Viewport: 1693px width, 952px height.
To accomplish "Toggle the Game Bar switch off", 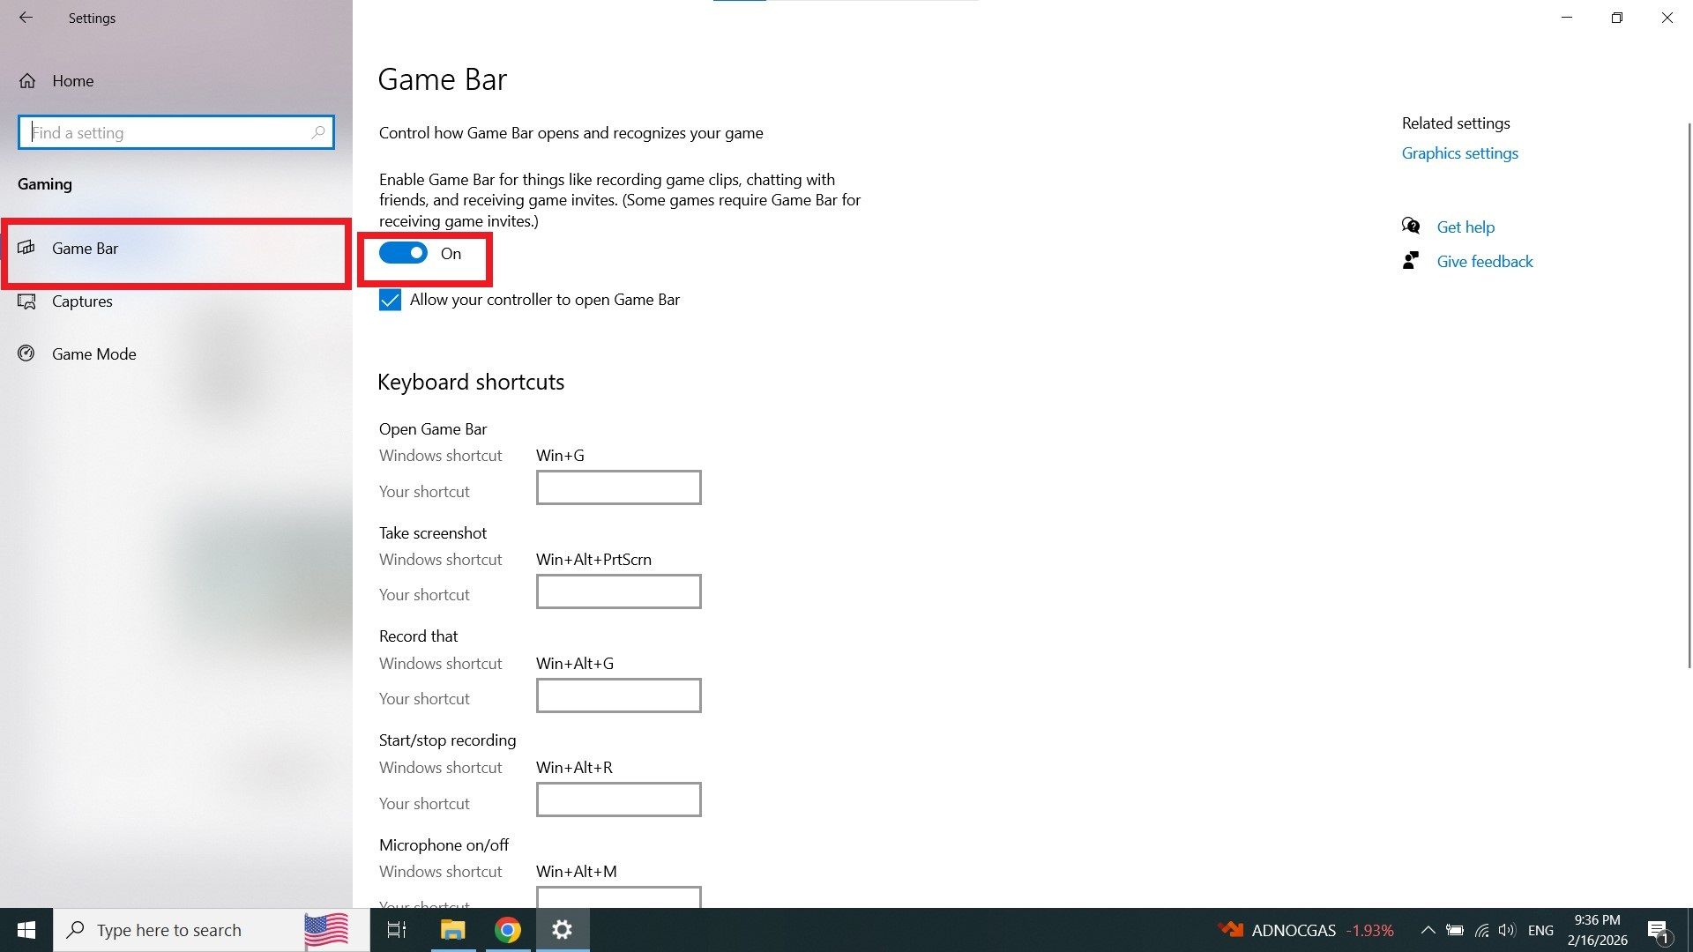I will pos(403,253).
